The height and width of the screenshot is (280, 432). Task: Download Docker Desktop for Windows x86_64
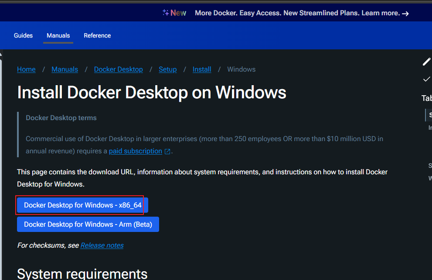point(83,205)
